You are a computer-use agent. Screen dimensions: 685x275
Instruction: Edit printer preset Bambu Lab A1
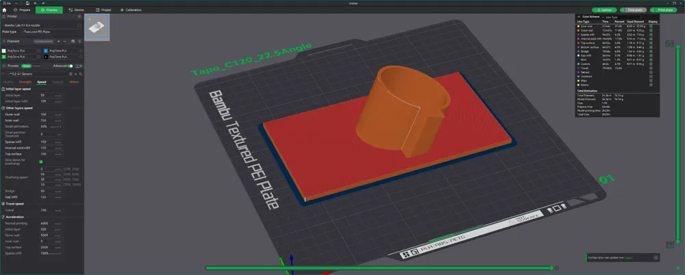[x=79, y=25]
